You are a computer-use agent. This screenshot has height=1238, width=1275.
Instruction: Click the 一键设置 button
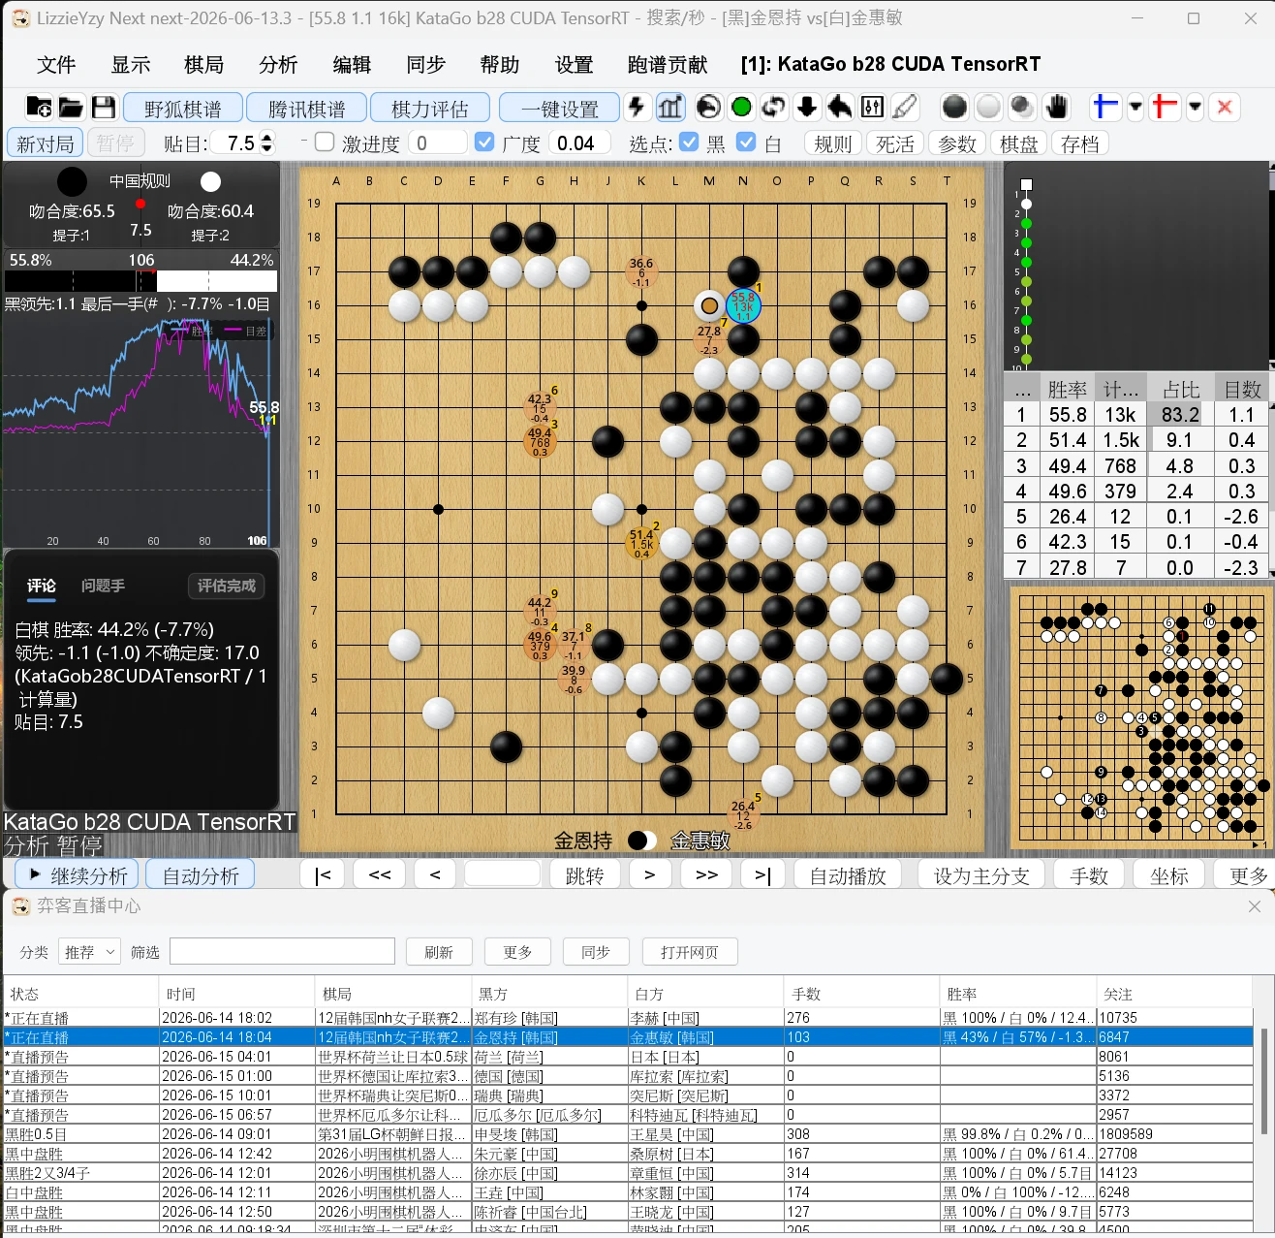tap(560, 108)
